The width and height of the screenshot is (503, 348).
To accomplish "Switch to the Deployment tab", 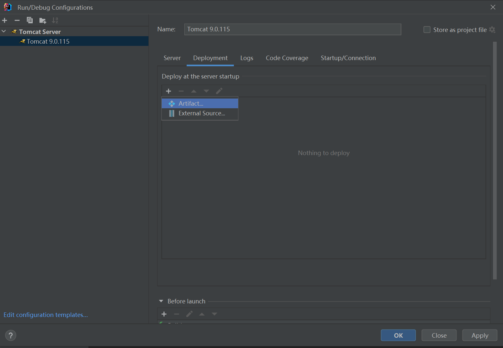I will [210, 58].
